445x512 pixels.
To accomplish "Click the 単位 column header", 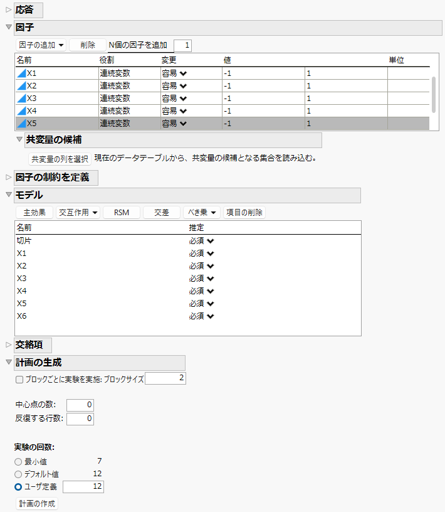I will pos(396,60).
